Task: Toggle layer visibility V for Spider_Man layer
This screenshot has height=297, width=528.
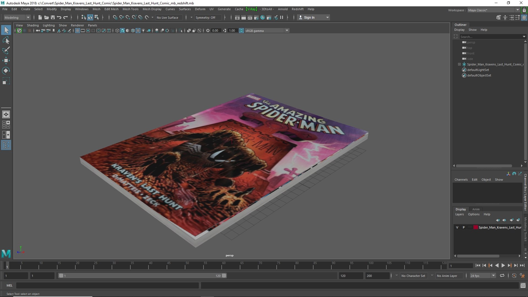Action: point(457,227)
